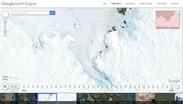
Task: Click the blue search magnifier button
Action: tap(52, 13)
